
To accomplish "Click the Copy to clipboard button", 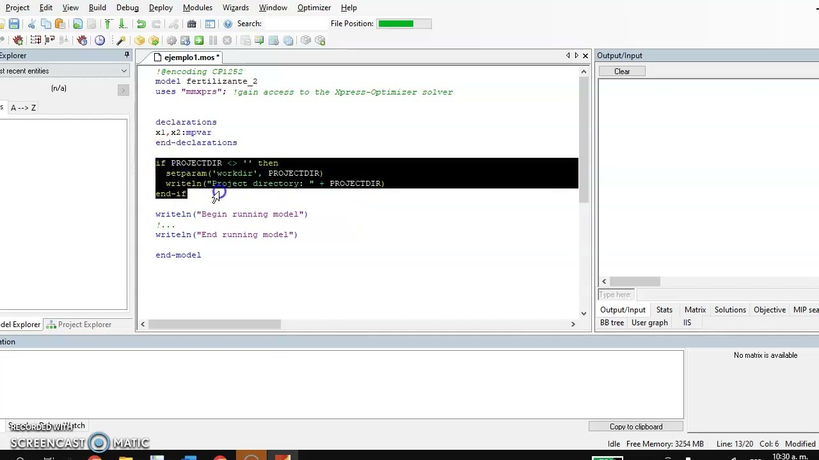I will [x=636, y=427].
